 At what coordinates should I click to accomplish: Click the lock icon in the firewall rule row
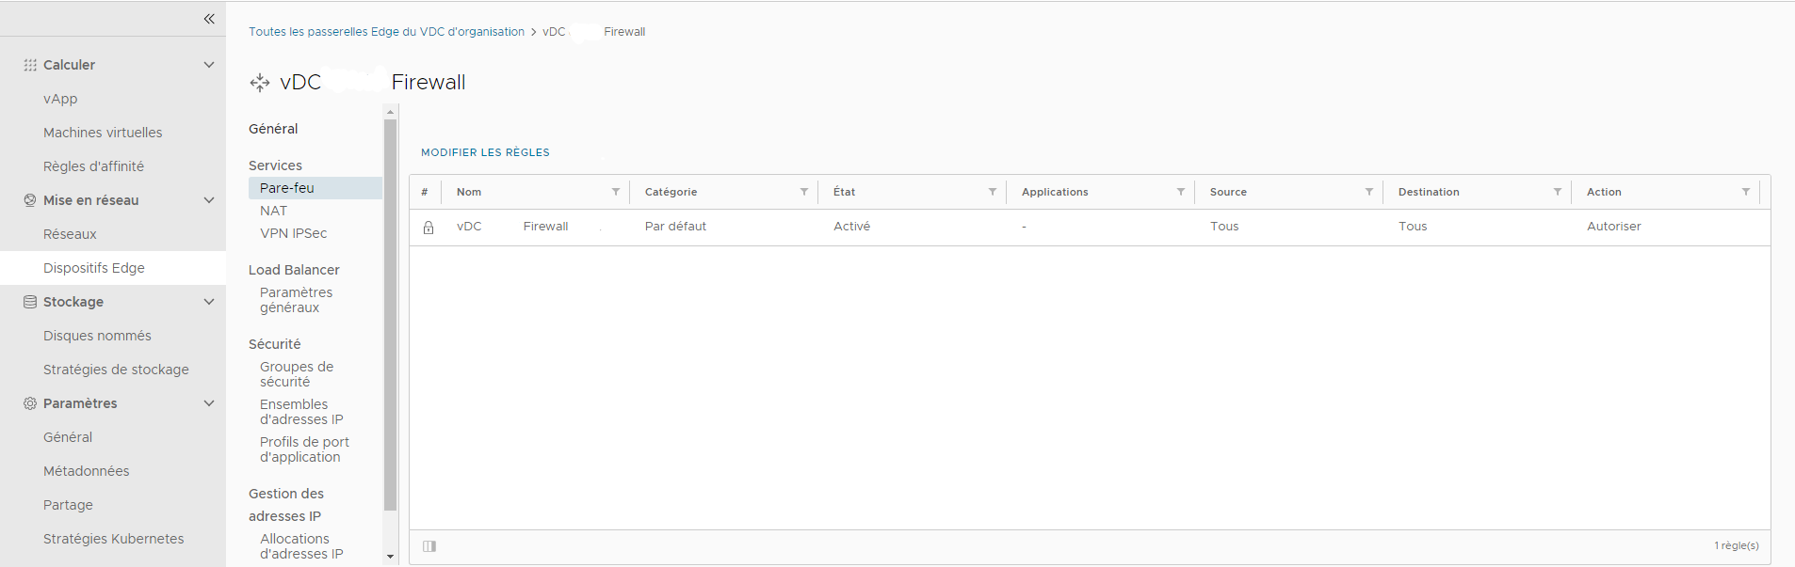[429, 228]
